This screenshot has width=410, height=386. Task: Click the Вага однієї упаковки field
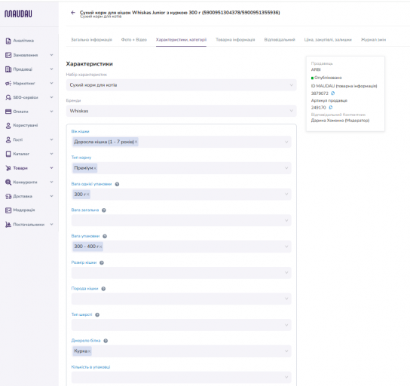[x=181, y=195]
